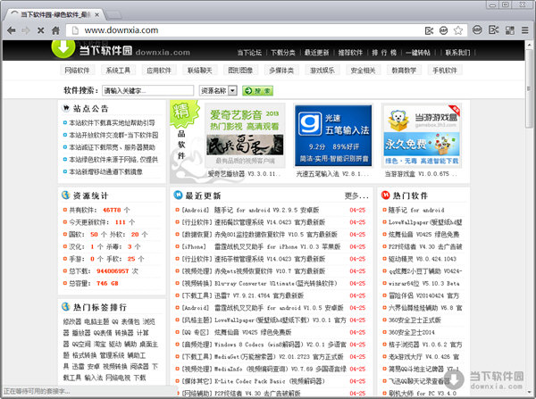Viewport: 536px width, 399px height.
Task: Open 爱奇艺影音 featured thumbnail
Action: 245,136
